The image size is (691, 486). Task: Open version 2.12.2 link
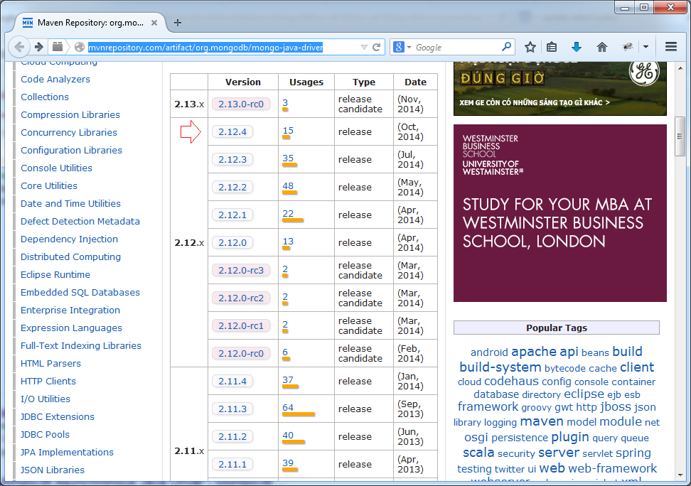tap(232, 188)
